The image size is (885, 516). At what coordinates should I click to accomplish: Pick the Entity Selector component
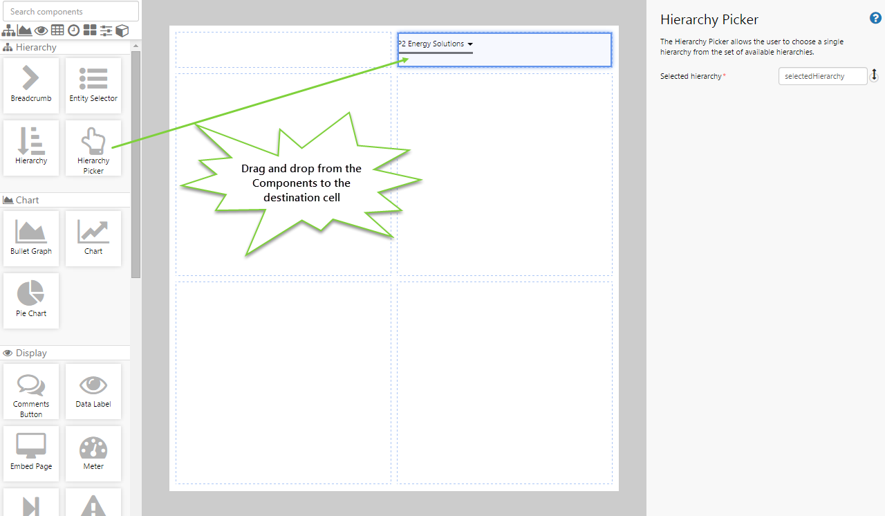click(93, 85)
